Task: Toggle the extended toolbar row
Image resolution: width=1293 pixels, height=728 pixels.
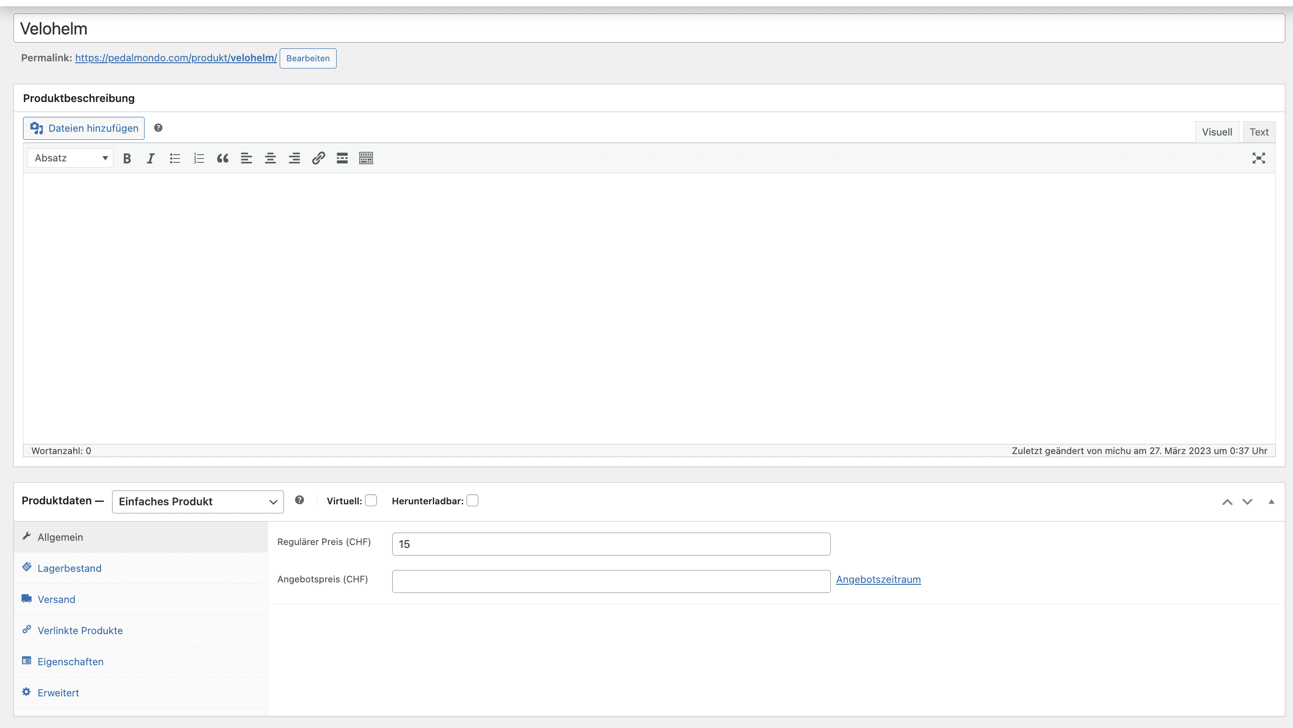Action: (x=366, y=159)
